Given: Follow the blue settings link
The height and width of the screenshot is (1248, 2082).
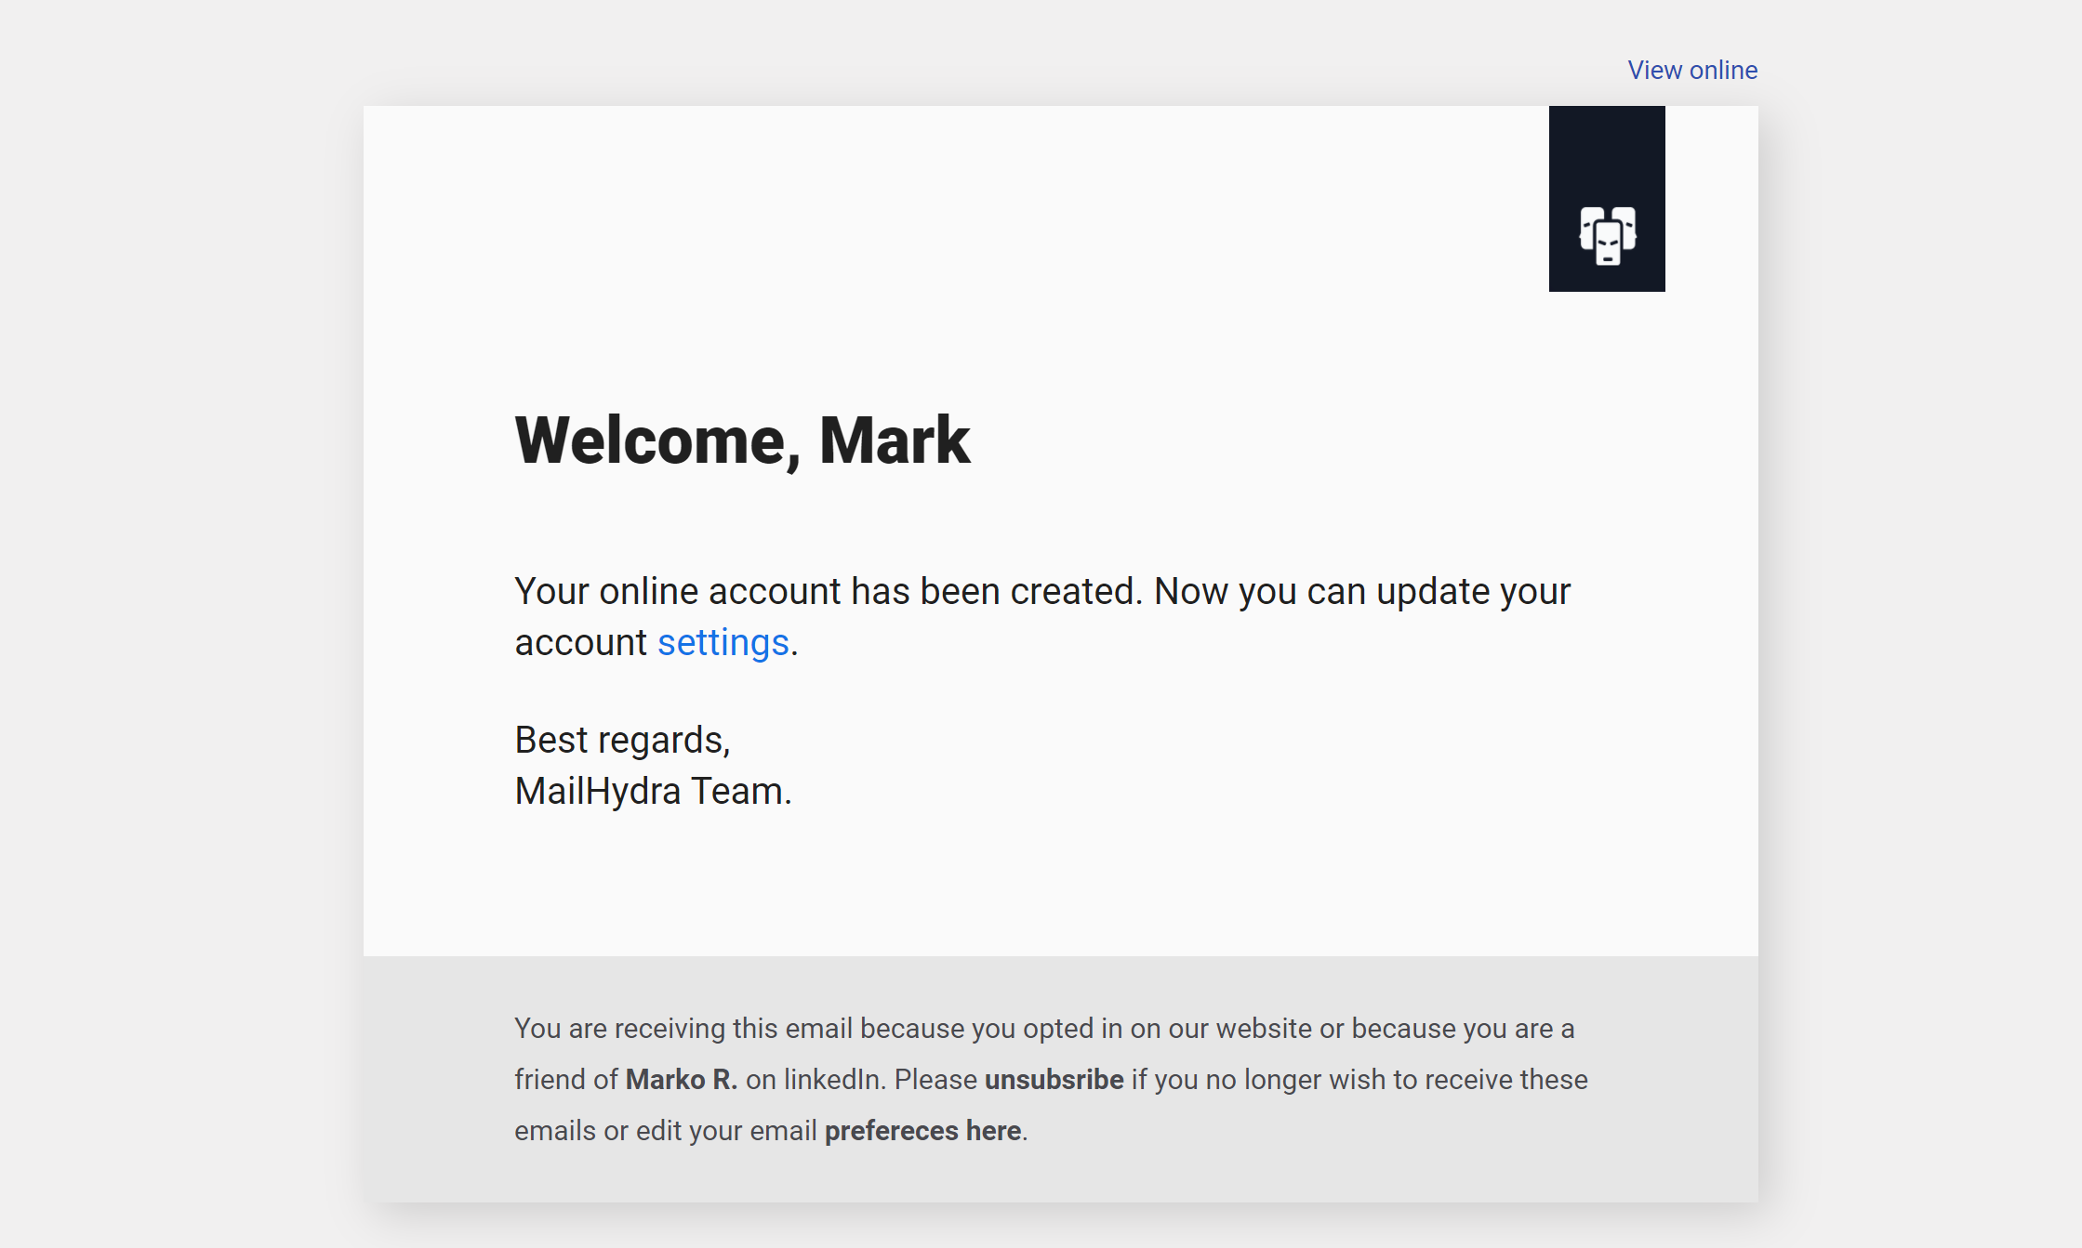Looking at the screenshot, I should pos(723,643).
